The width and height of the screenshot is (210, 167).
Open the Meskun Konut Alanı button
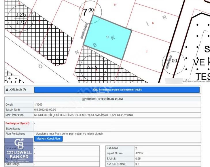48,138
